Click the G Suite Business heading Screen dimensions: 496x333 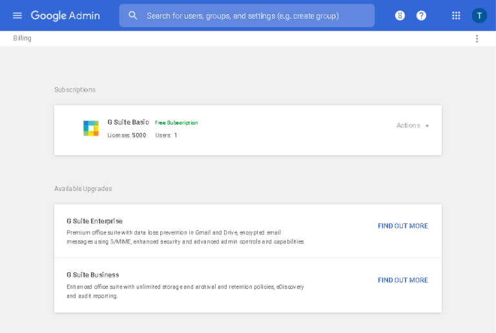click(93, 275)
